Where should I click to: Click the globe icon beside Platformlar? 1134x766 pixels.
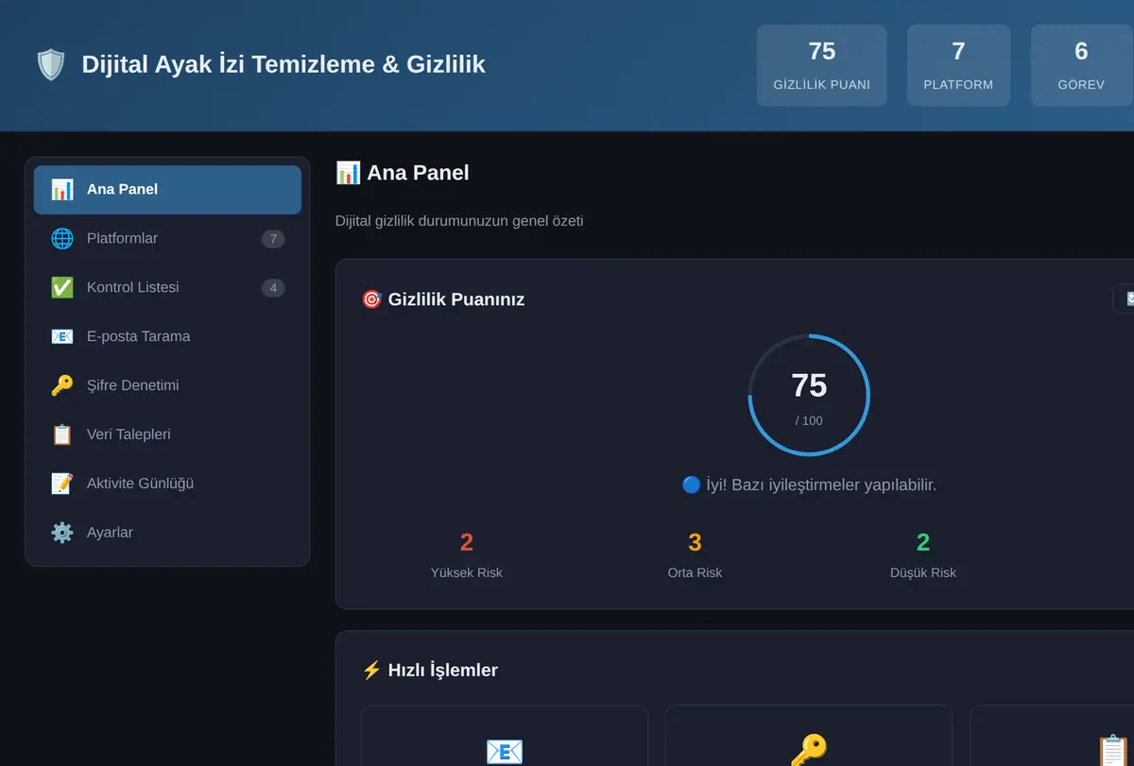point(62,239)
